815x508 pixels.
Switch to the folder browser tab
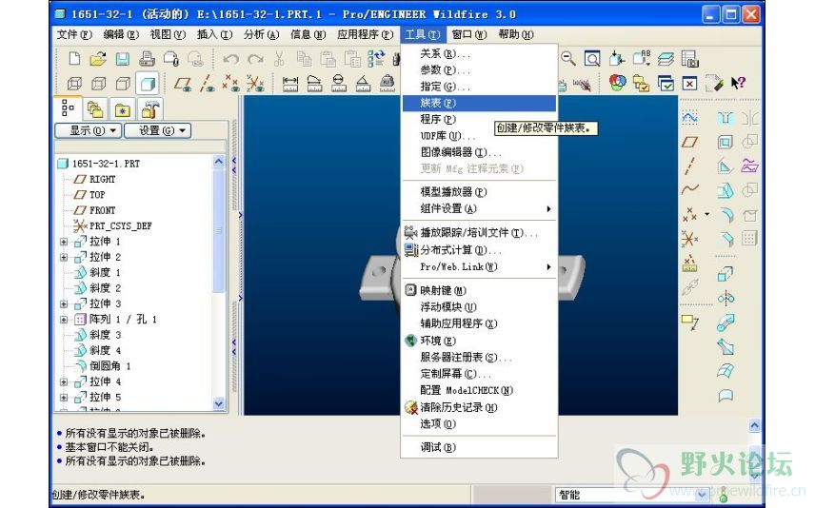click(x=95, y=109)
